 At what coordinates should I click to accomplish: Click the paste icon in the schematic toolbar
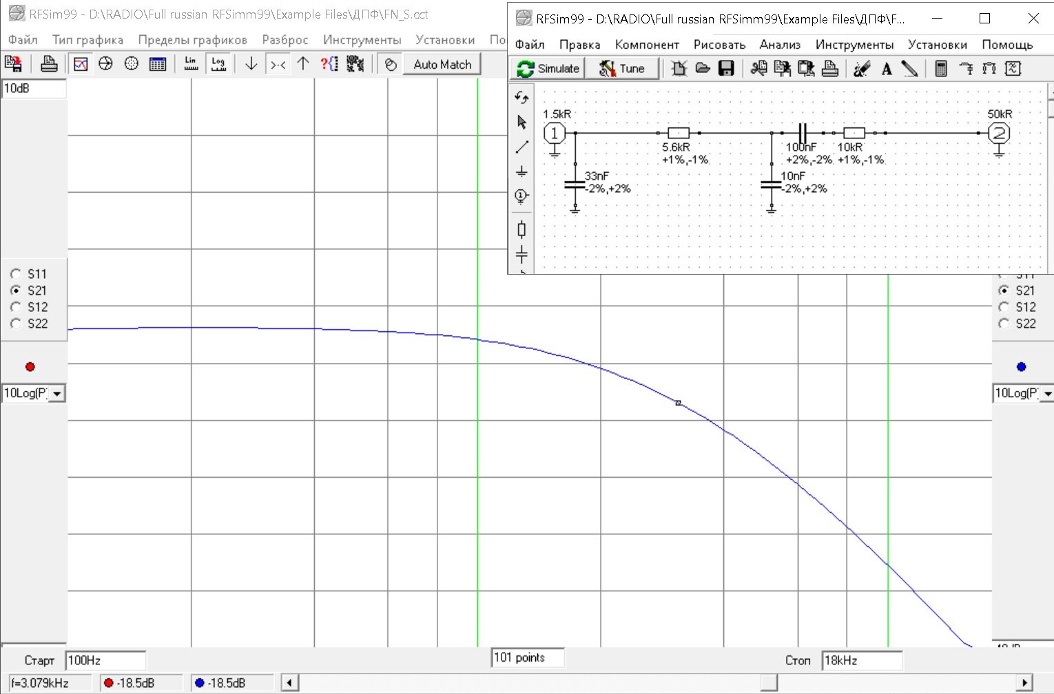pos(806,69)
